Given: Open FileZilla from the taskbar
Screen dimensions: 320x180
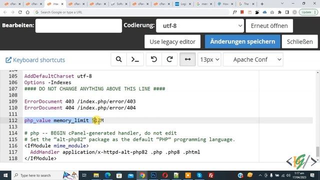Looking at the screenshot, I should tap(211, 175).
